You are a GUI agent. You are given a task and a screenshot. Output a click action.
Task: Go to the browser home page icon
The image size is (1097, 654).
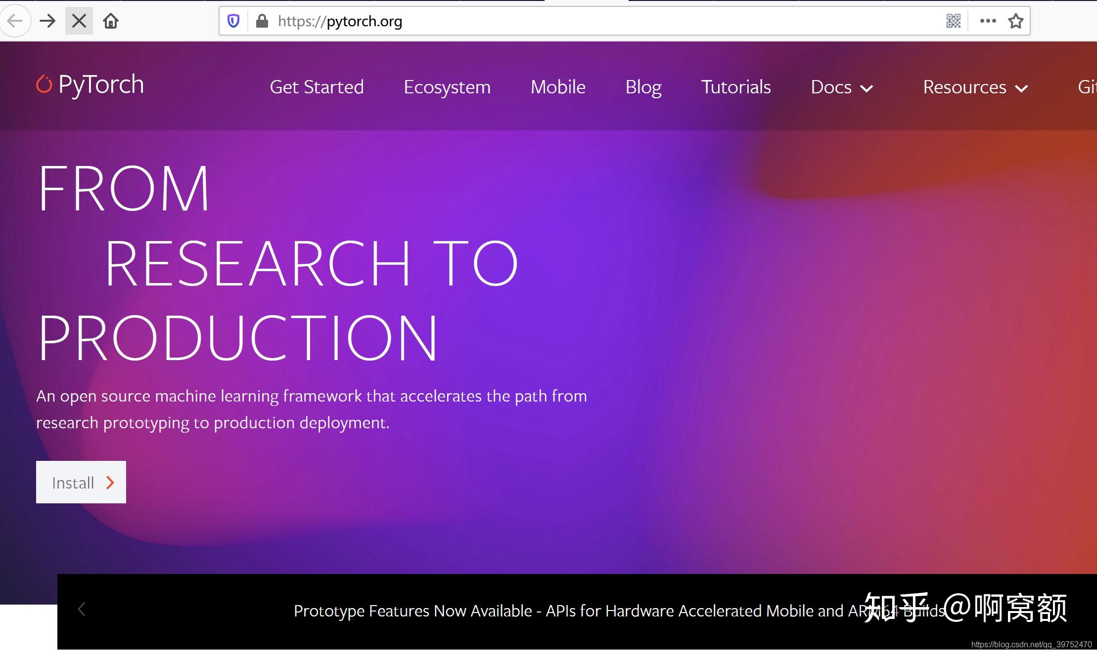coord(111,21)
